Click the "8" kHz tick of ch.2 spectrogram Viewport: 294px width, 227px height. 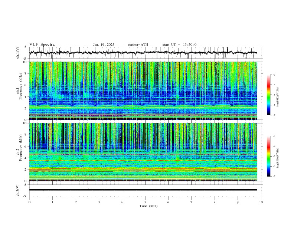tap(26, 135)
